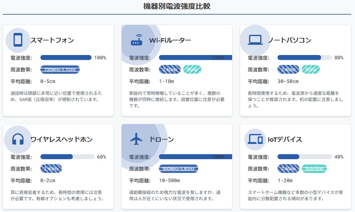The image size is (355, 212).
Task: Click the laptop icon on the ノートパソコン card
Action: [x=255, y=40]
